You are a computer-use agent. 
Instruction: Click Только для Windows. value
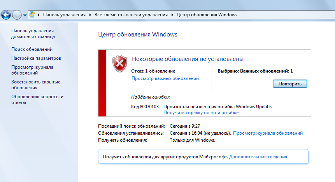point(192,140)
